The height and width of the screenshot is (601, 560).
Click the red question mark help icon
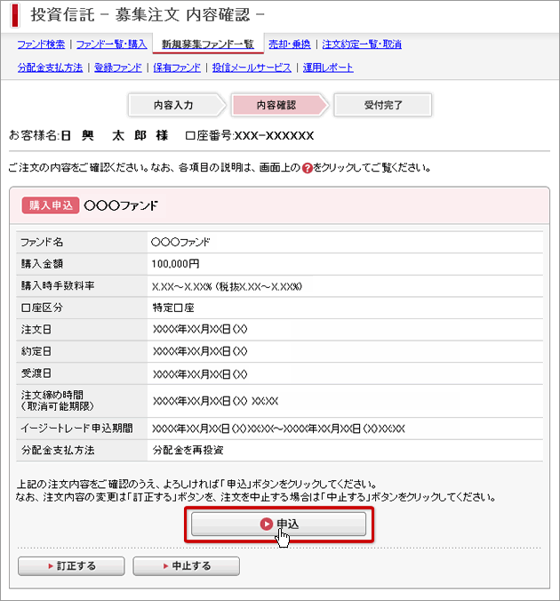(307, 168)
